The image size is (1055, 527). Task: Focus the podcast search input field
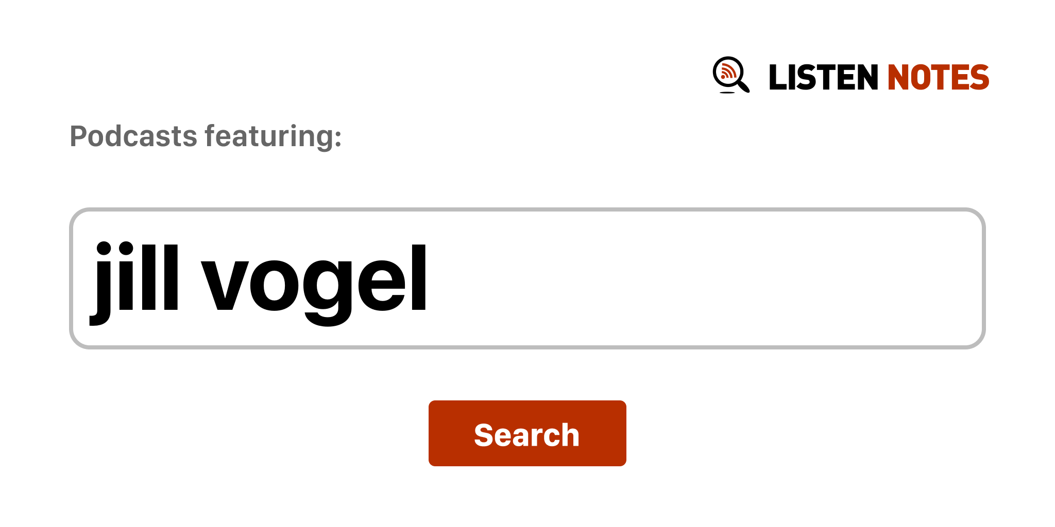point(527,278)
